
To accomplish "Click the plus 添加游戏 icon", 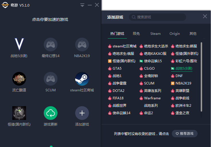I will click(82, 113).
